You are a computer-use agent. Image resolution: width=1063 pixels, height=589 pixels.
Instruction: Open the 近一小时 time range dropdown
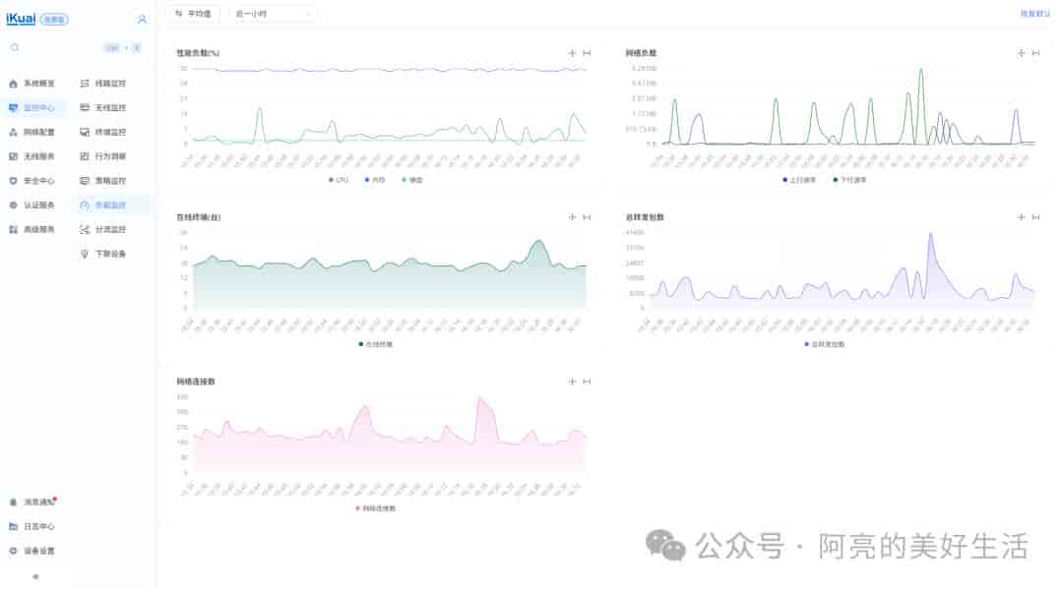[x=274, y=14]
